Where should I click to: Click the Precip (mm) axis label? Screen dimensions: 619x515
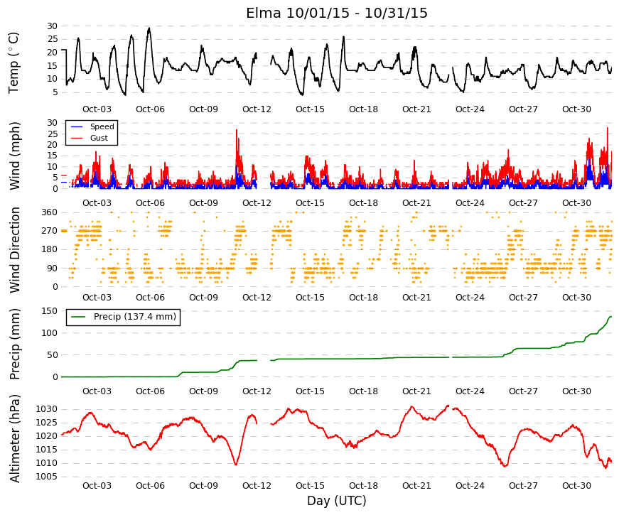pos(14,344)
